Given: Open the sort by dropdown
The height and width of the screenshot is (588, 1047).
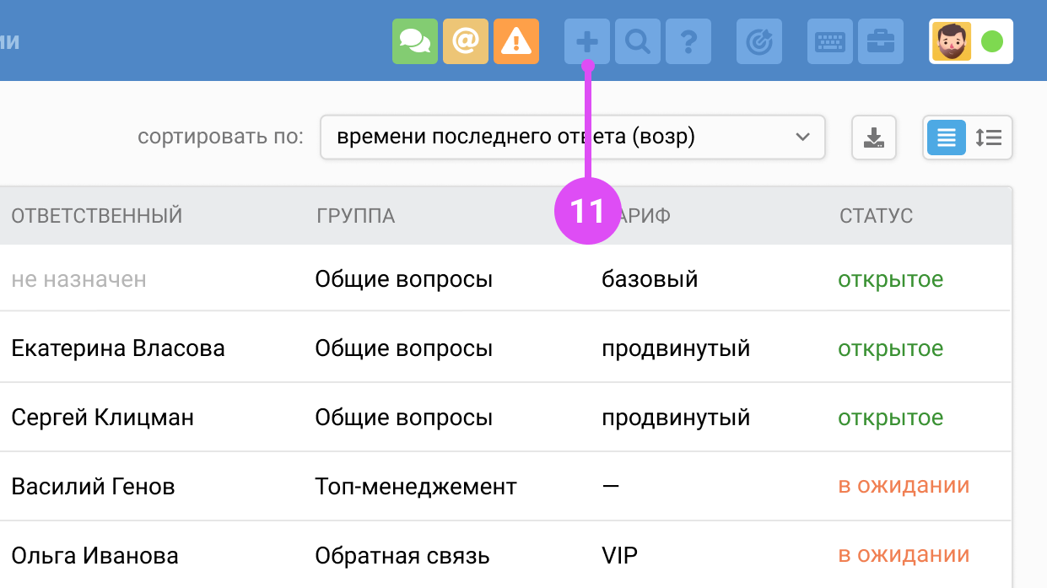Looking at the screenshot, I should tap(572, 138).
